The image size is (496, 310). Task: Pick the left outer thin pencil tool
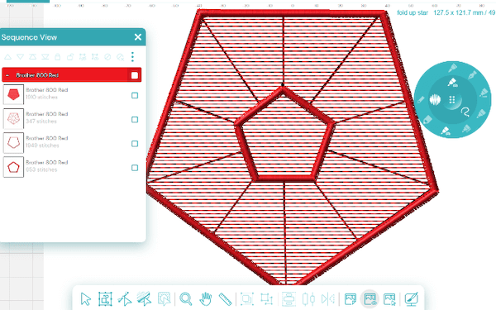[421, 100]
